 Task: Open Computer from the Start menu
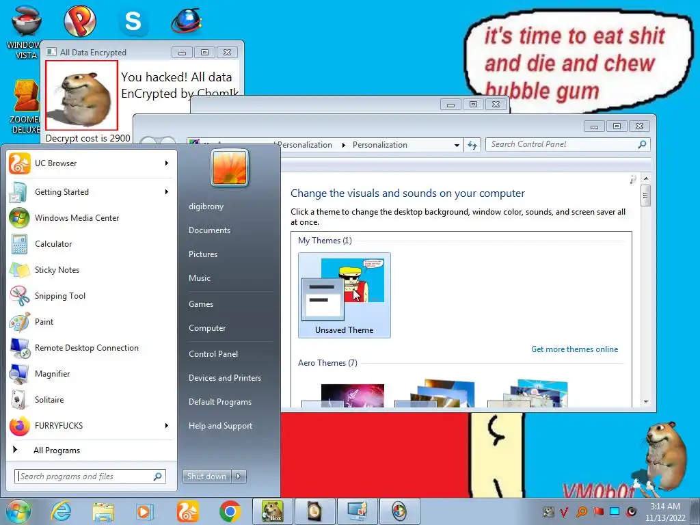207,328
